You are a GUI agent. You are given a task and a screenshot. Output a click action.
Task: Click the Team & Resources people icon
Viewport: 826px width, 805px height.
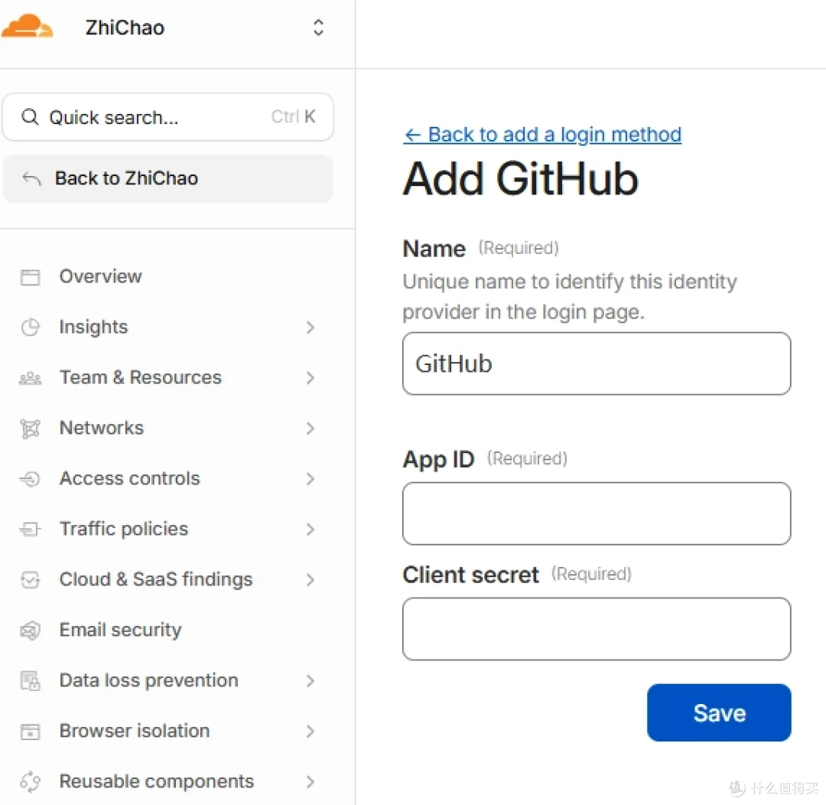point(30,377)
